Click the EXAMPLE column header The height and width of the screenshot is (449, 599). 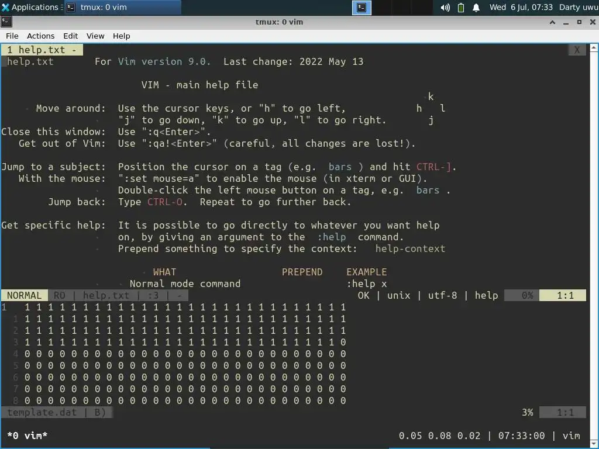click(366, 272)
